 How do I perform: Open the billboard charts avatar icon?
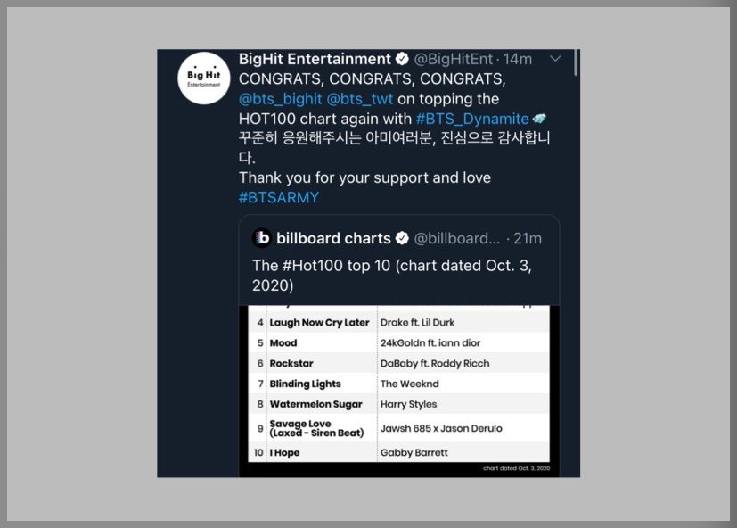[x=262, y=238]
